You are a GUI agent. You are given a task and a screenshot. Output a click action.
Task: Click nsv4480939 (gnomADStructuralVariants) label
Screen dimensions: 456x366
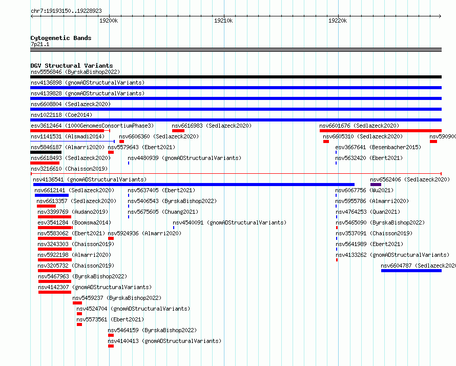[184, 158]
